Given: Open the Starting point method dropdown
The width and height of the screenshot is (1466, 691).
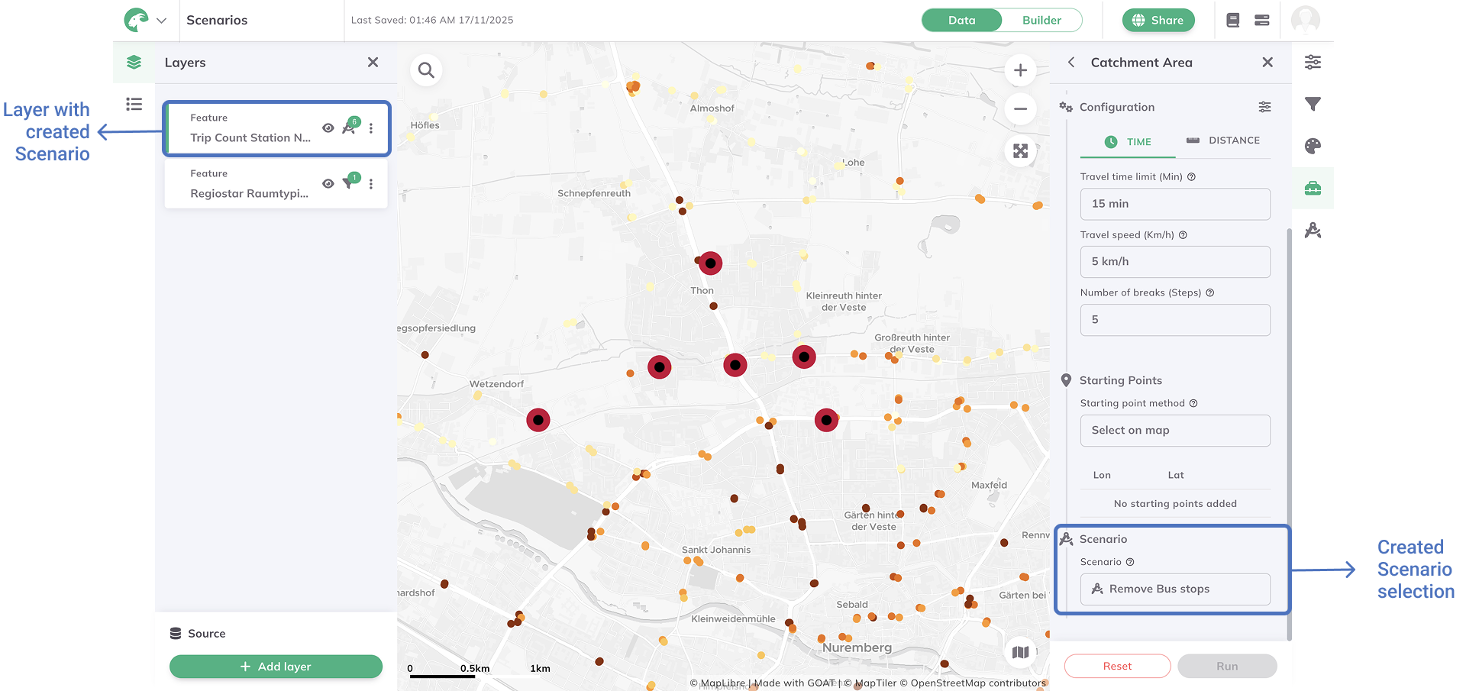Looking at the screenshot, I should [1174, 431].
